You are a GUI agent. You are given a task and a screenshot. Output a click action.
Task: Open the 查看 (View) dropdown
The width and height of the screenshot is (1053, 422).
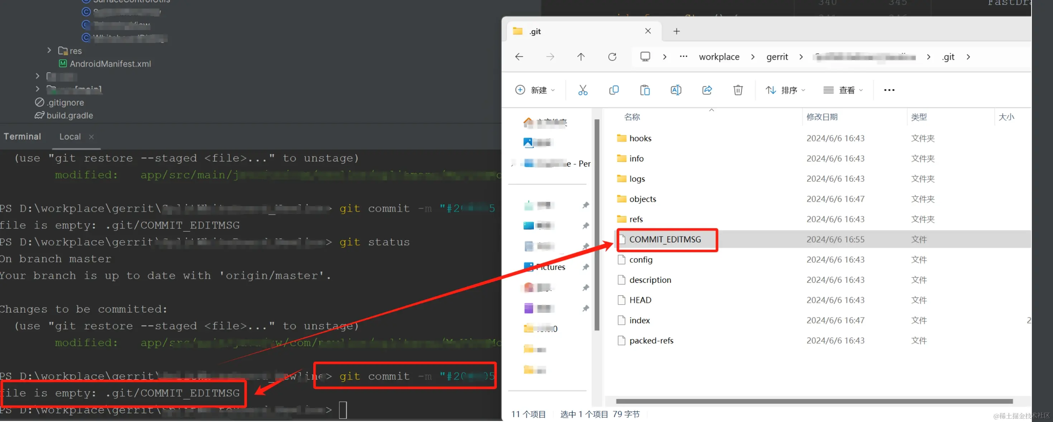click(843, 90)
